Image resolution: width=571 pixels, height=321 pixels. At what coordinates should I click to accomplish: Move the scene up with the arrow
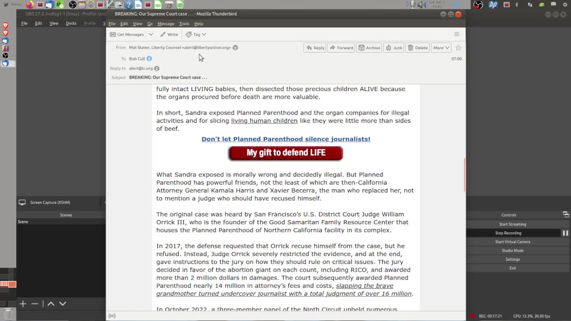click(51, 304)
